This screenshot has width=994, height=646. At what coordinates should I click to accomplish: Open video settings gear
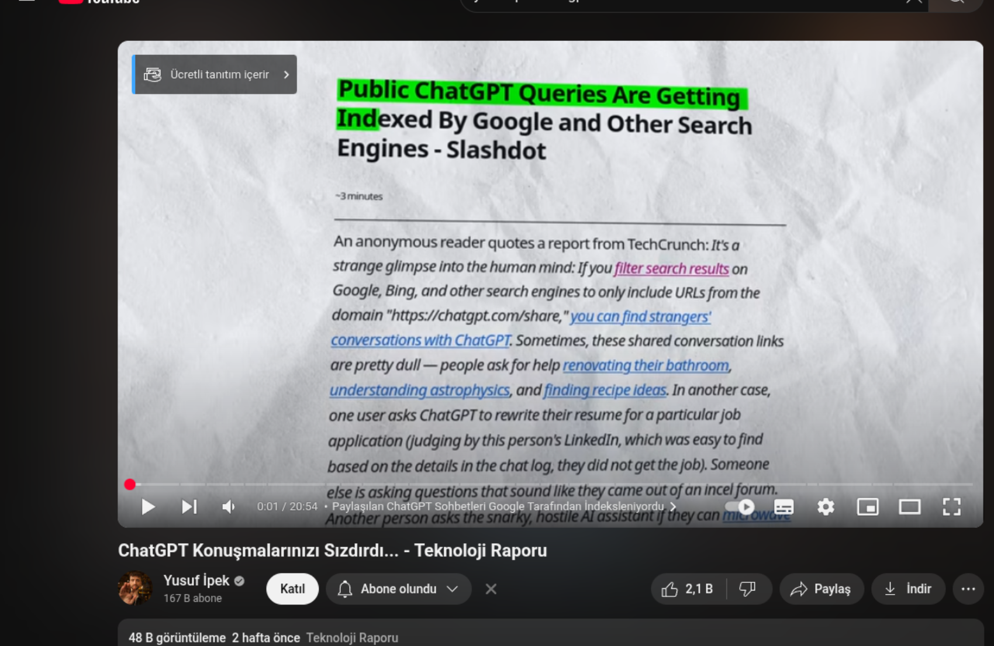pos(826,507)
